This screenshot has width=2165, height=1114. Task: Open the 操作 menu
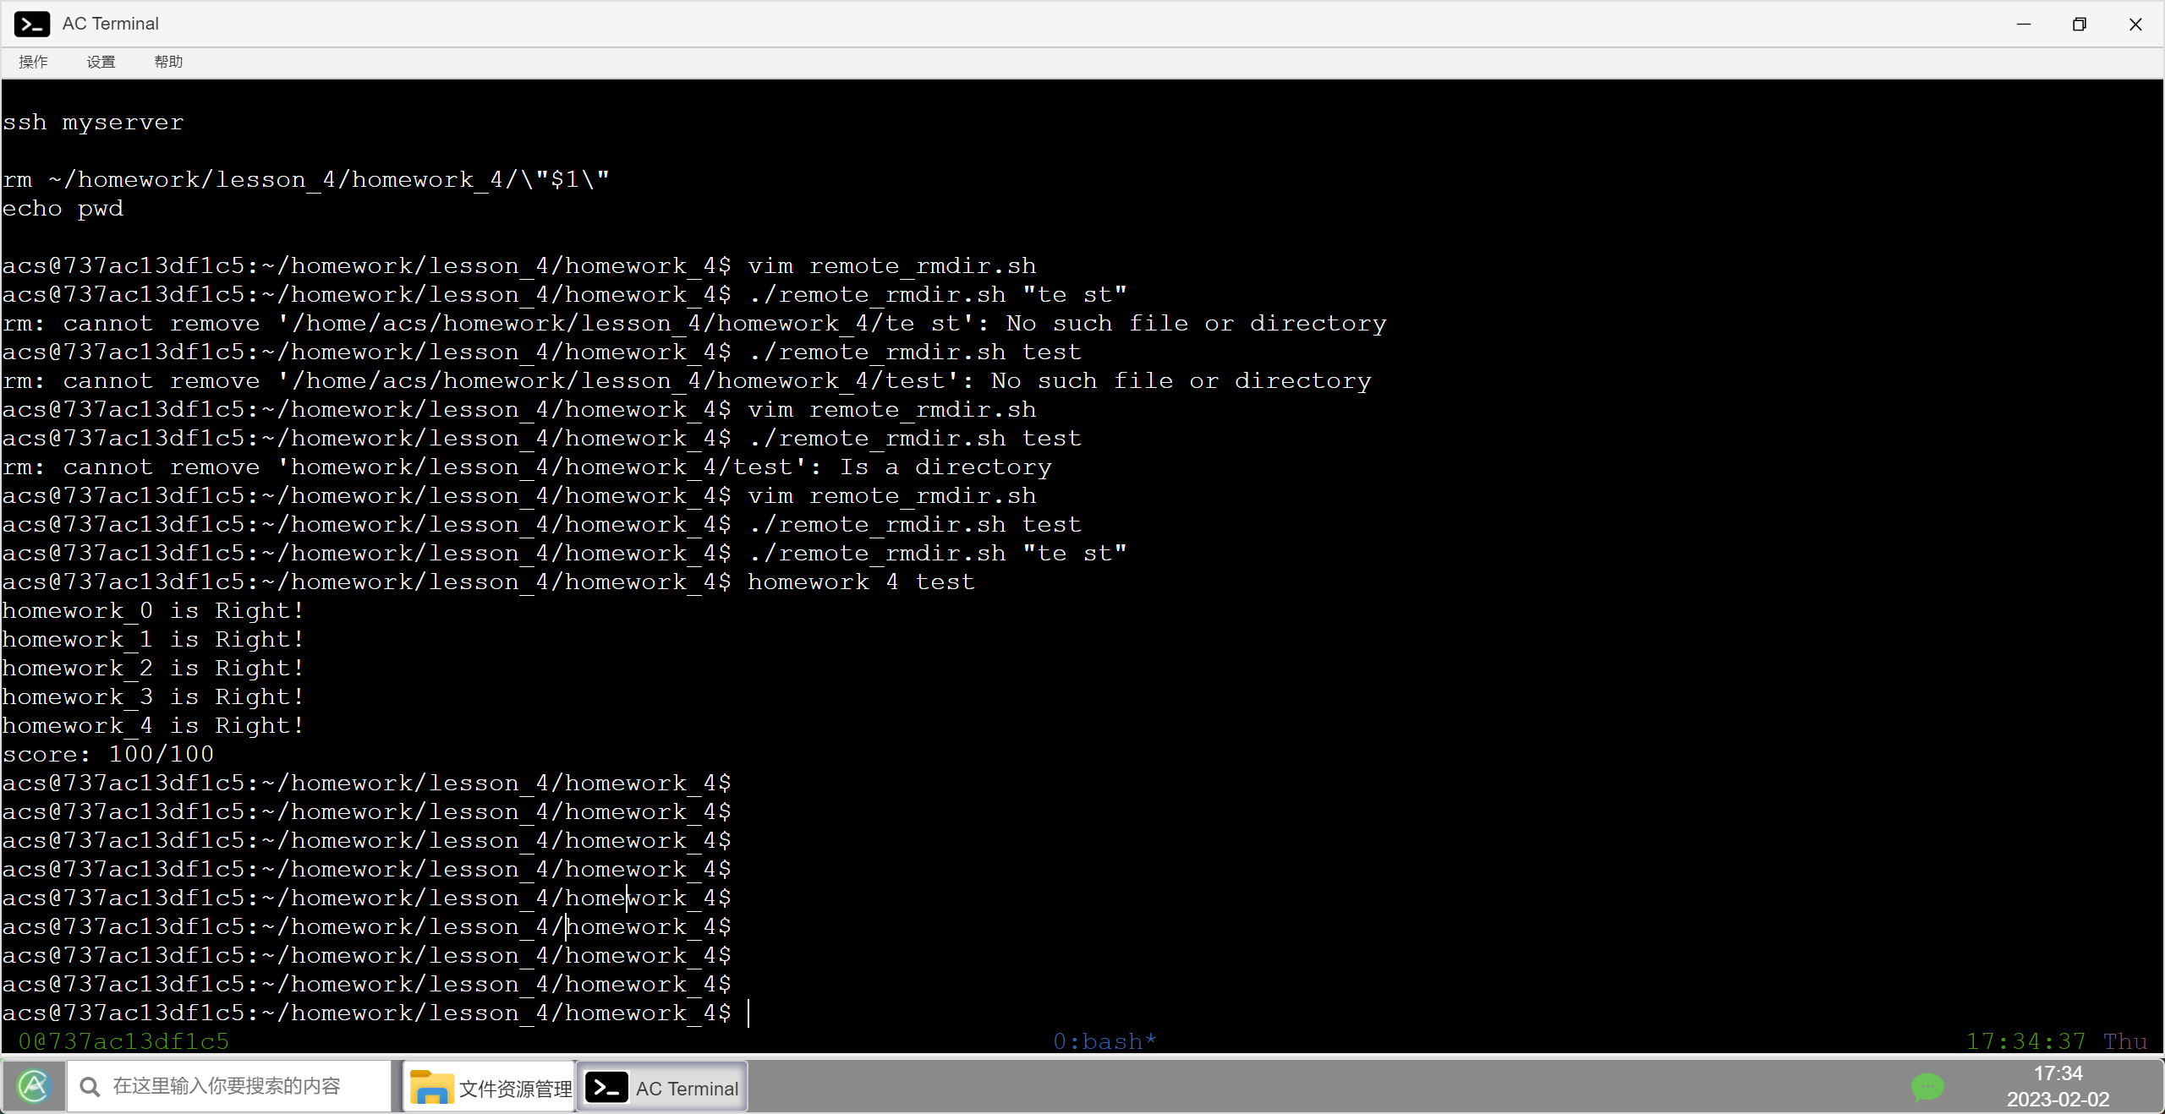[33, 62]
